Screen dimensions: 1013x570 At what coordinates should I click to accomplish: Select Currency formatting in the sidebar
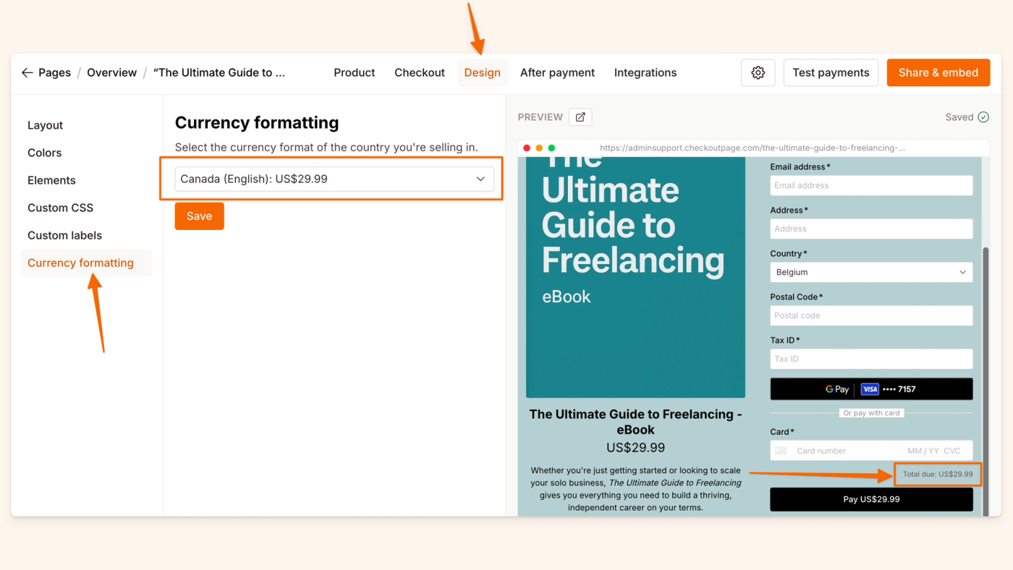tap(86, 263)
